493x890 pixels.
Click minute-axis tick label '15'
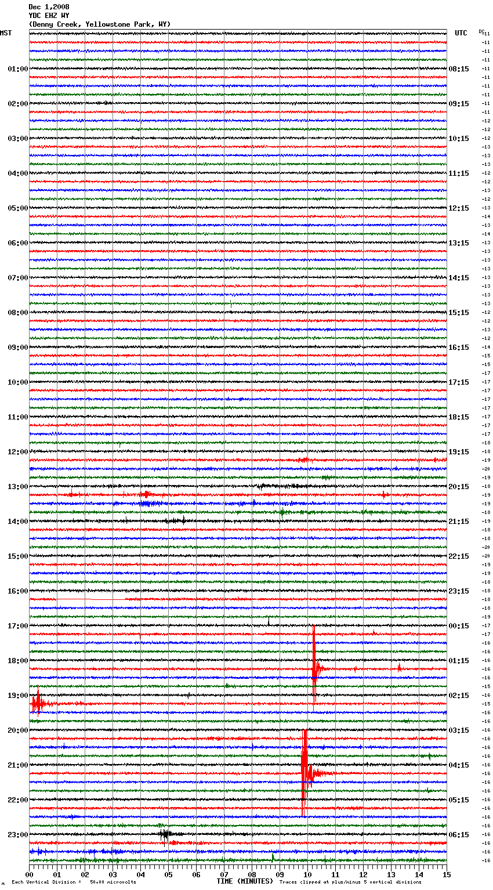(x=447, y=874)
